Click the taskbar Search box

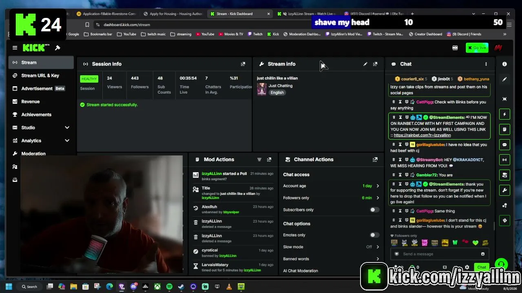[29, 286]
